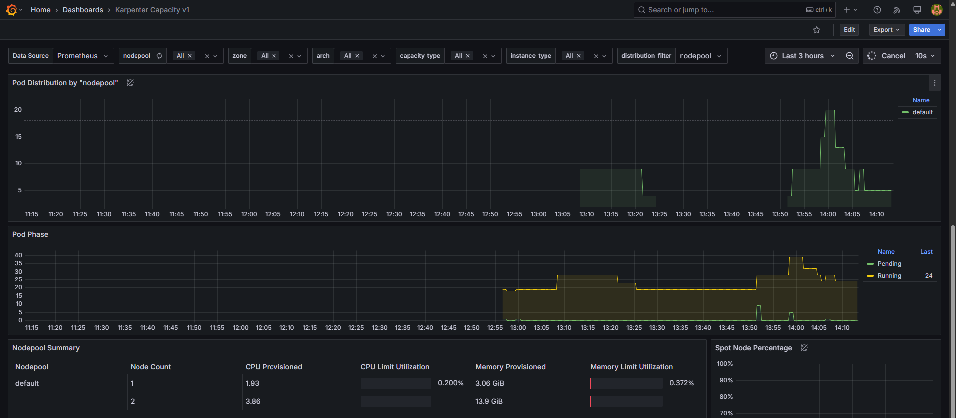Sort table by Memory Limit Utilization header
The image size is (956, 418).
pos(631,367)
